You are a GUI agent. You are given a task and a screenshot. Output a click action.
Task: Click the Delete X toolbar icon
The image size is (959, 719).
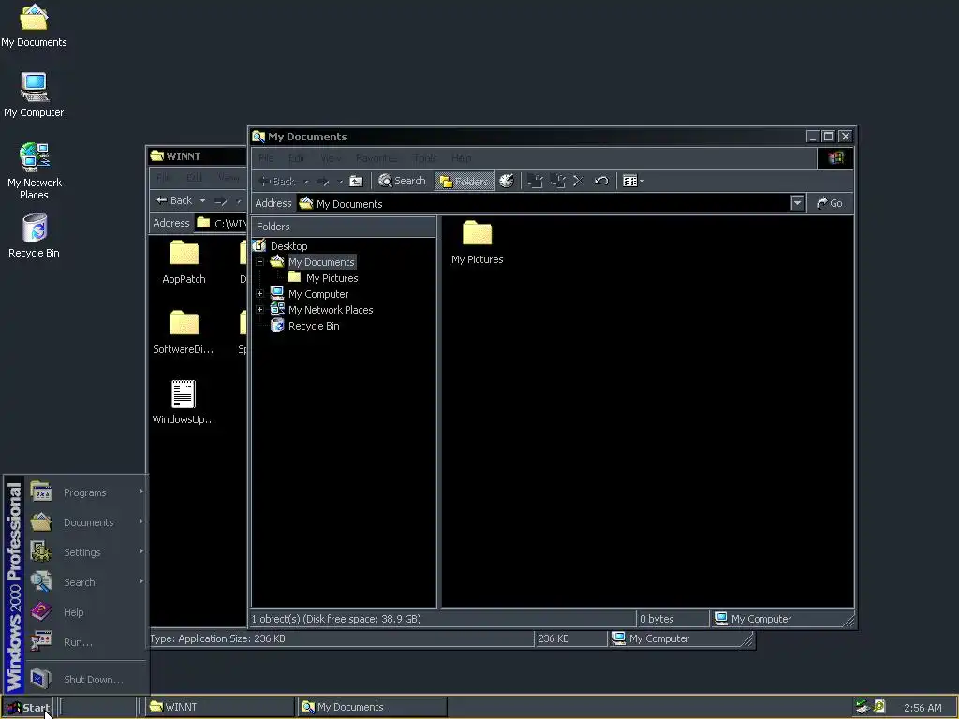coord(579,181)
